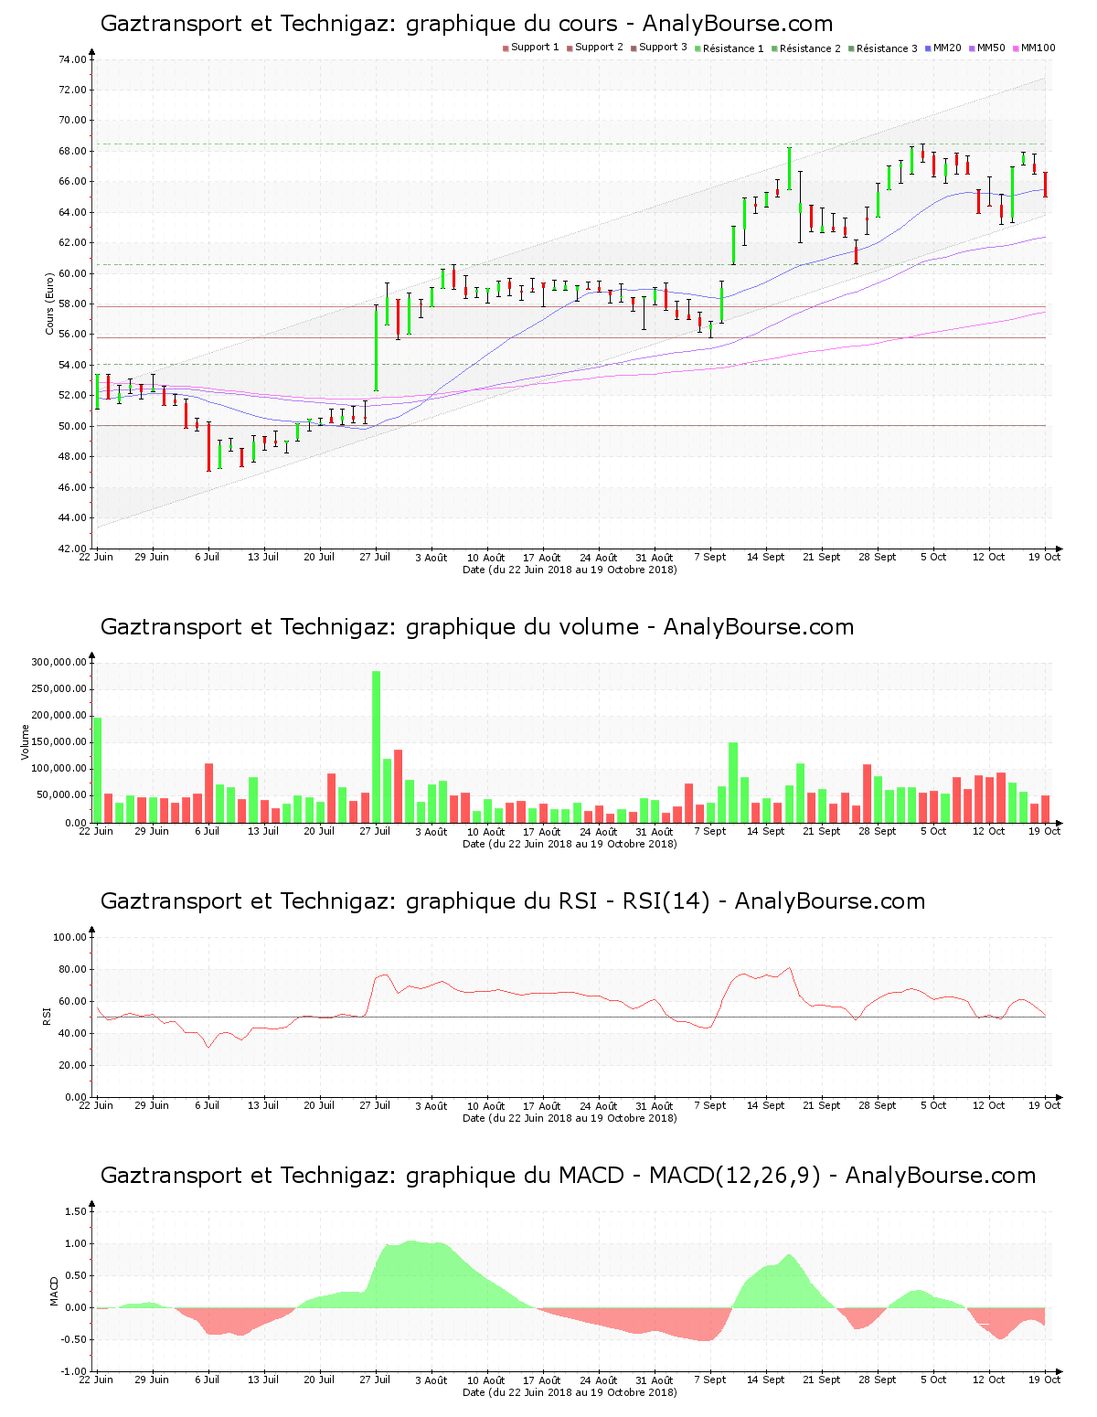Click the 'graphique du volume' chart title
The width and height of the screenshot is (1097, 1417).
click(x=477, y=627)
